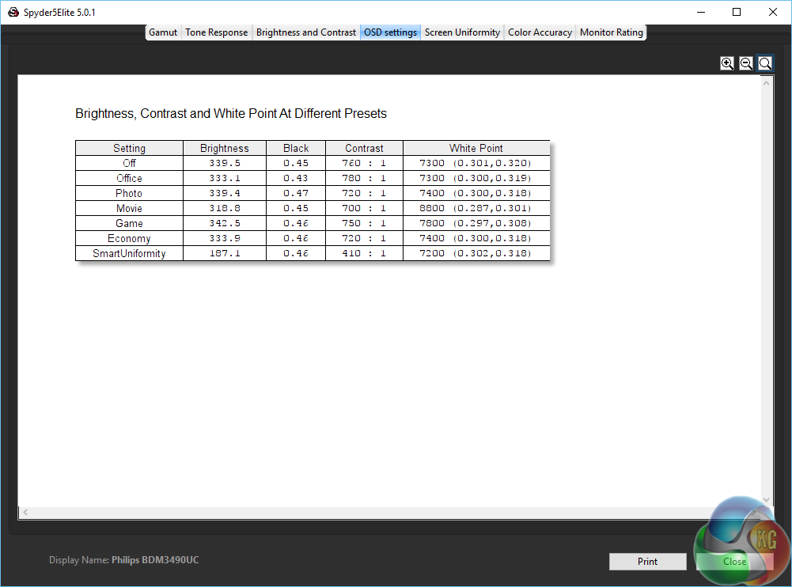Click brightness value 333.9
792x587 pixels.
[225, 238]
